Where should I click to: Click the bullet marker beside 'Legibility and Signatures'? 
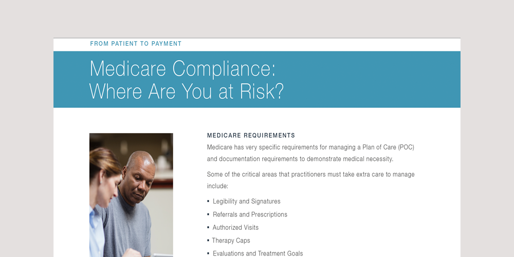208,201
